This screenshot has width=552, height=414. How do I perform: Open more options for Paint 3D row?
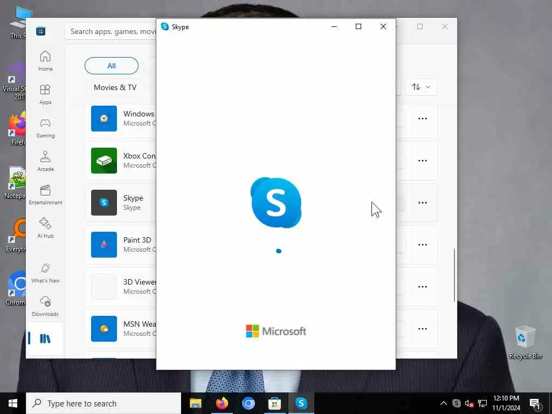(x=423, y=245)
